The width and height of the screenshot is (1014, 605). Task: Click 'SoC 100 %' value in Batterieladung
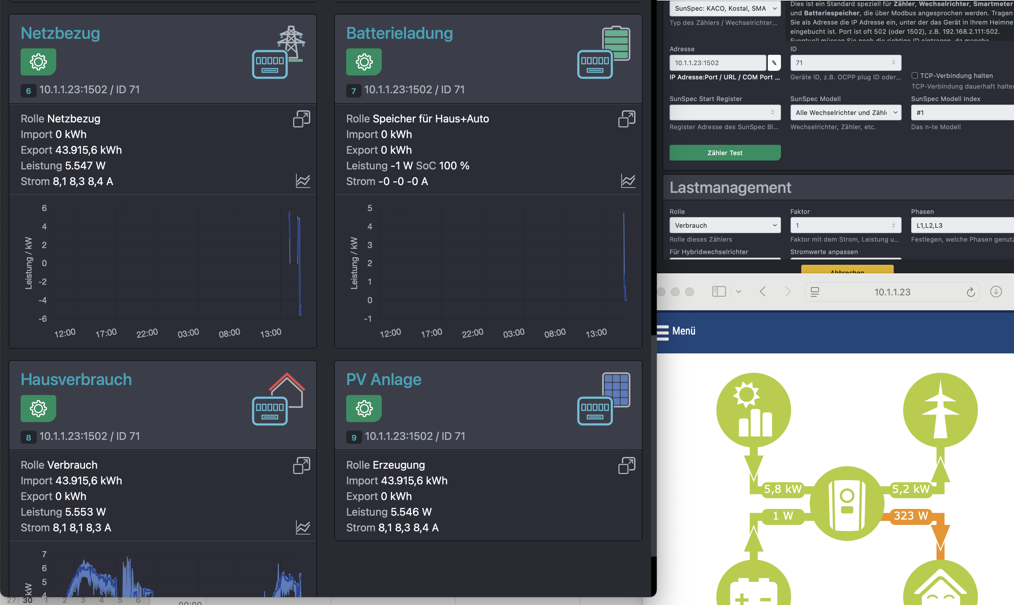click(x=442, y=165)
